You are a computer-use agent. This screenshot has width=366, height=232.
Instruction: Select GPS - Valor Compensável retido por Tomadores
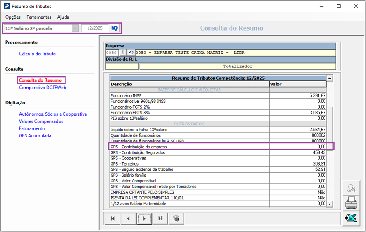(x=218, y=187)
